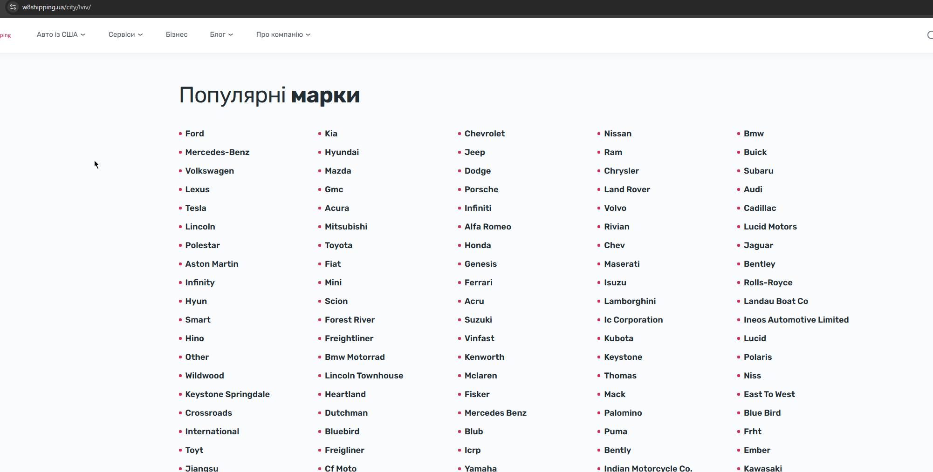Click the Jeep brand link
Viewport: 933px width, 472px height.
click(x=475, y=152)
